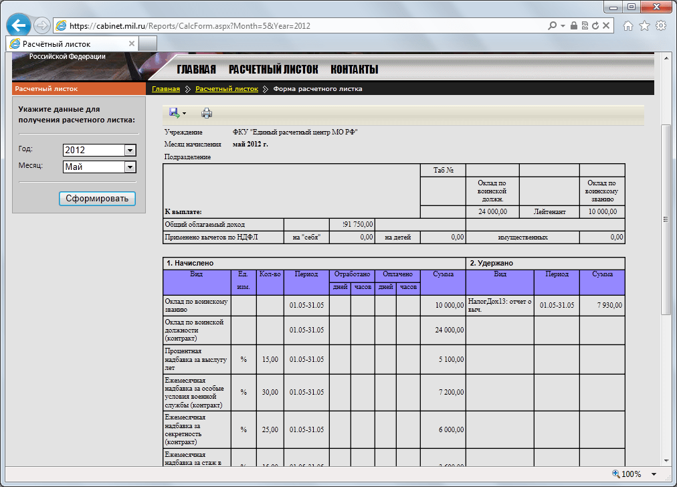The image size is (677, 487).
Task: Click the page vertical scrollbar thumb
Action: tap(666, 219)
